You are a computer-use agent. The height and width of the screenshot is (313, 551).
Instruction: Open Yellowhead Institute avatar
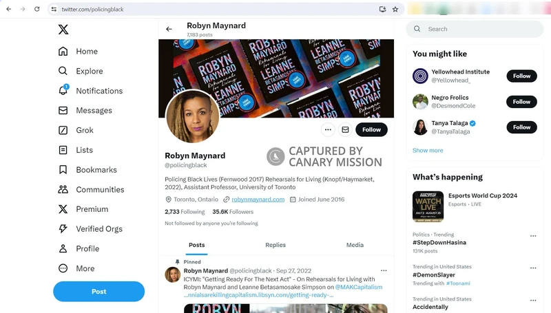[x=420, y=76]
